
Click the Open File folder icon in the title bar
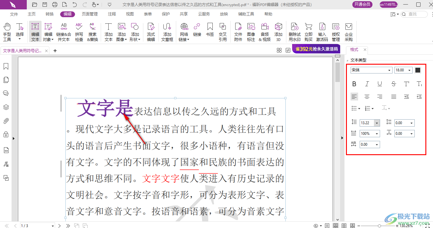tap(35, 5)
